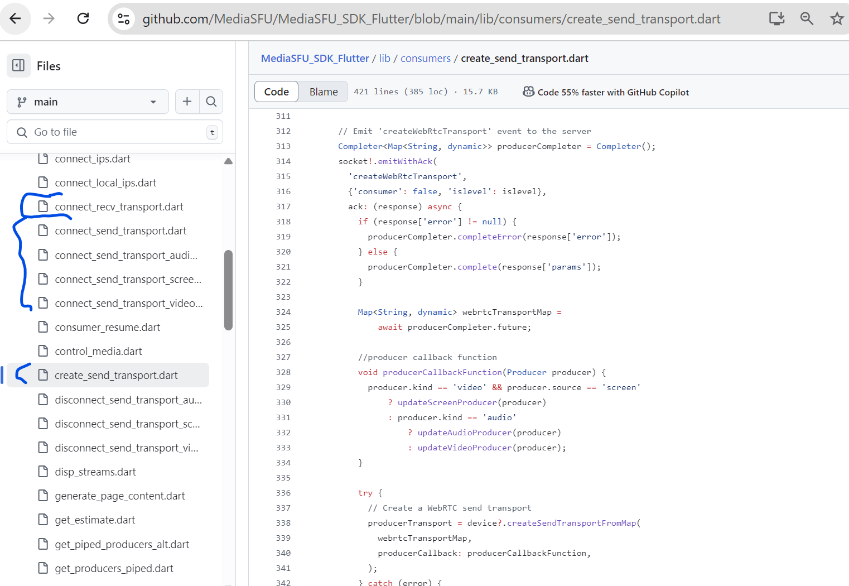Viewport: 849px width, 586px height.
Task: Open connect_ips.dart in file tree
Action: 93,159
